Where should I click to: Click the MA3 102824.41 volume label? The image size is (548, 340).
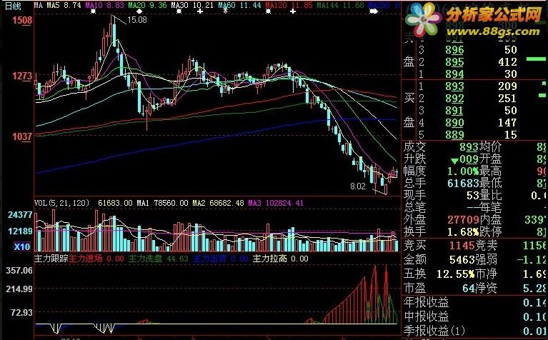pyautogui.click(x=275, y=203)
